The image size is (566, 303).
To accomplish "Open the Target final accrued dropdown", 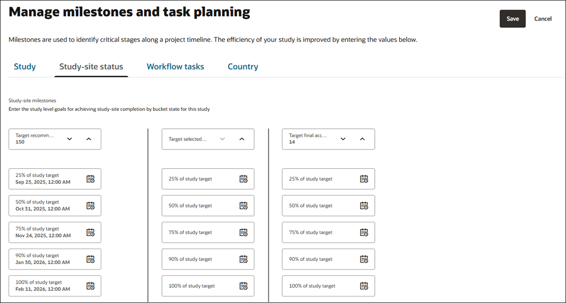I will click(x=343, y=139).
